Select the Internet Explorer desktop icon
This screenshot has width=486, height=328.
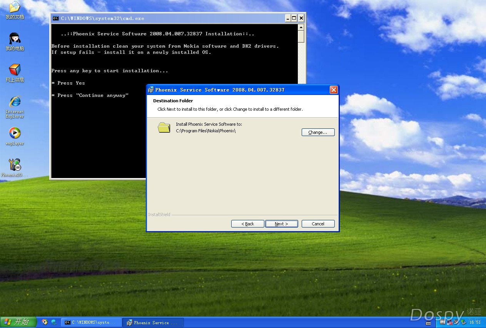(x=15, y=107)
